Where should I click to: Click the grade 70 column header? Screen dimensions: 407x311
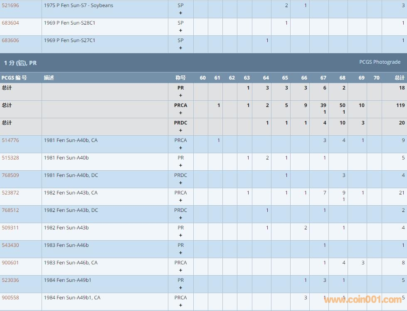tap(376, 78)
